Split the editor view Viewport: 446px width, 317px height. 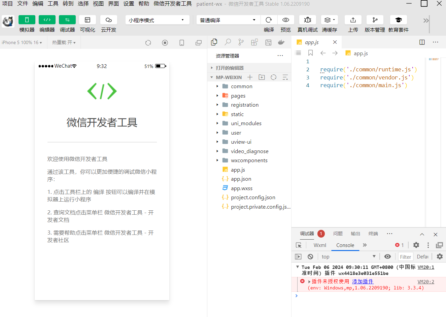coord(422,42)
